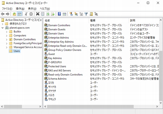Sort by the 種類 column header
Screen dimensions: 163x114
point(109,20)
